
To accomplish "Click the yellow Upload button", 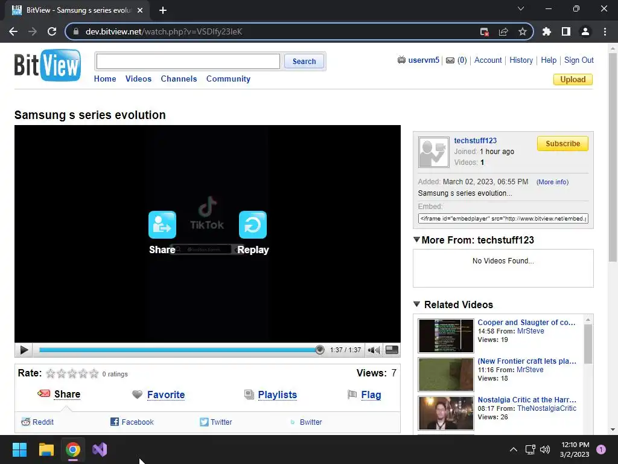I will click(573, 79).
